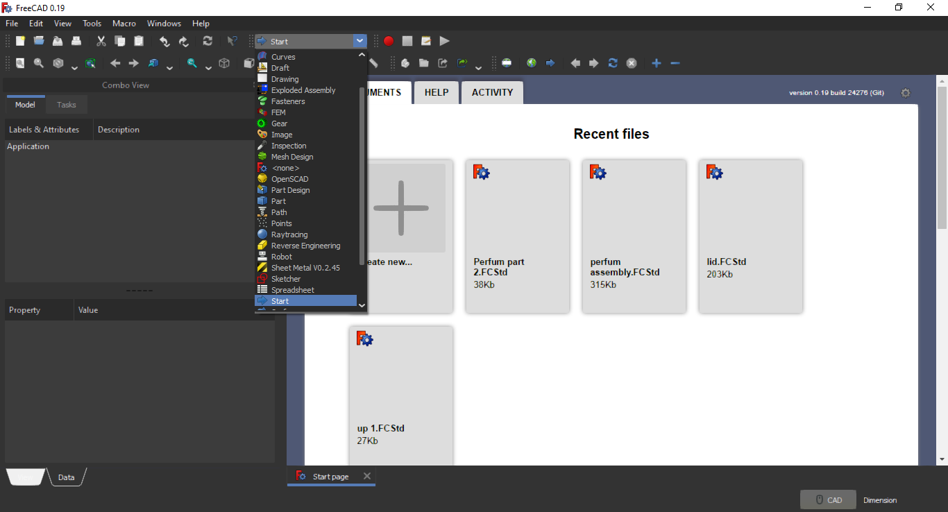Click the Draw Style icon
Viewport: 948px width, 512px height.
[x=58, y=63]
